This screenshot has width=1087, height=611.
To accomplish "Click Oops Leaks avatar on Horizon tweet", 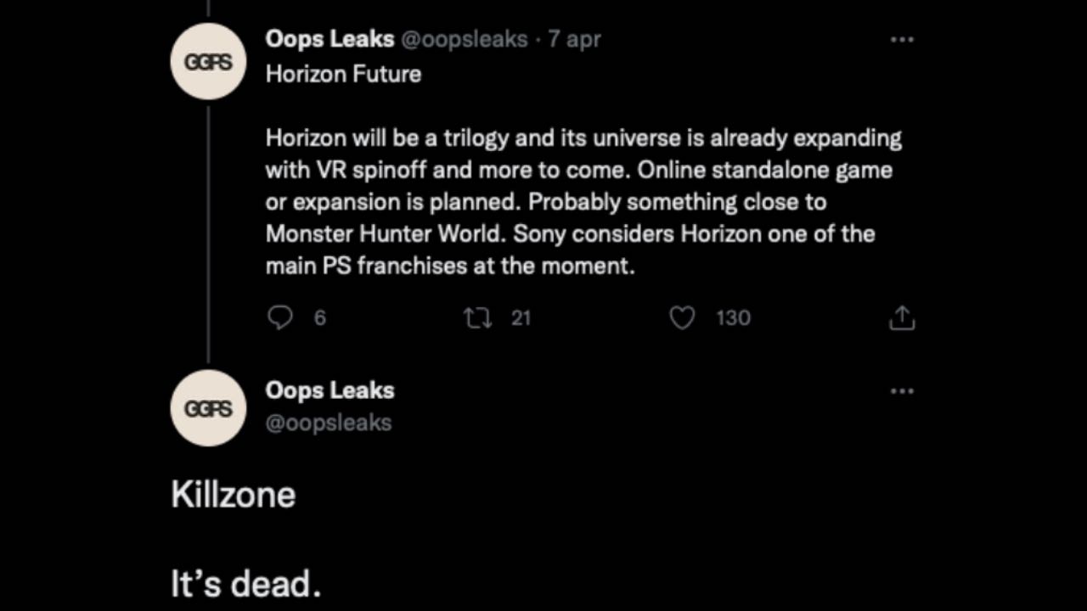I will [x=208, y=62].
